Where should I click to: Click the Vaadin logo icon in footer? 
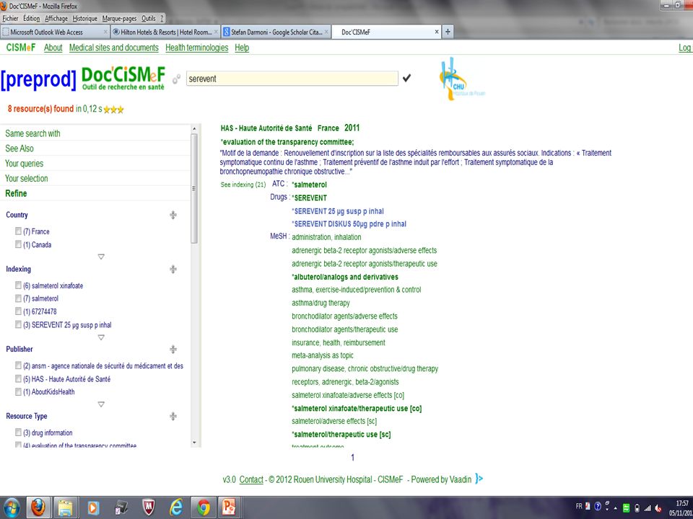pos(479,479)
